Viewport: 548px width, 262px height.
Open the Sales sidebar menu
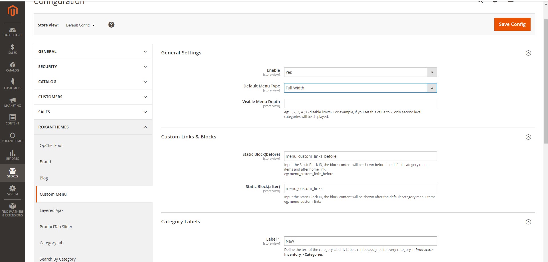[x=13, y=49]
